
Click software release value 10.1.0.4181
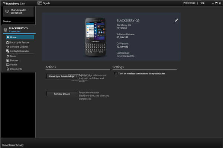click(122, 38)
